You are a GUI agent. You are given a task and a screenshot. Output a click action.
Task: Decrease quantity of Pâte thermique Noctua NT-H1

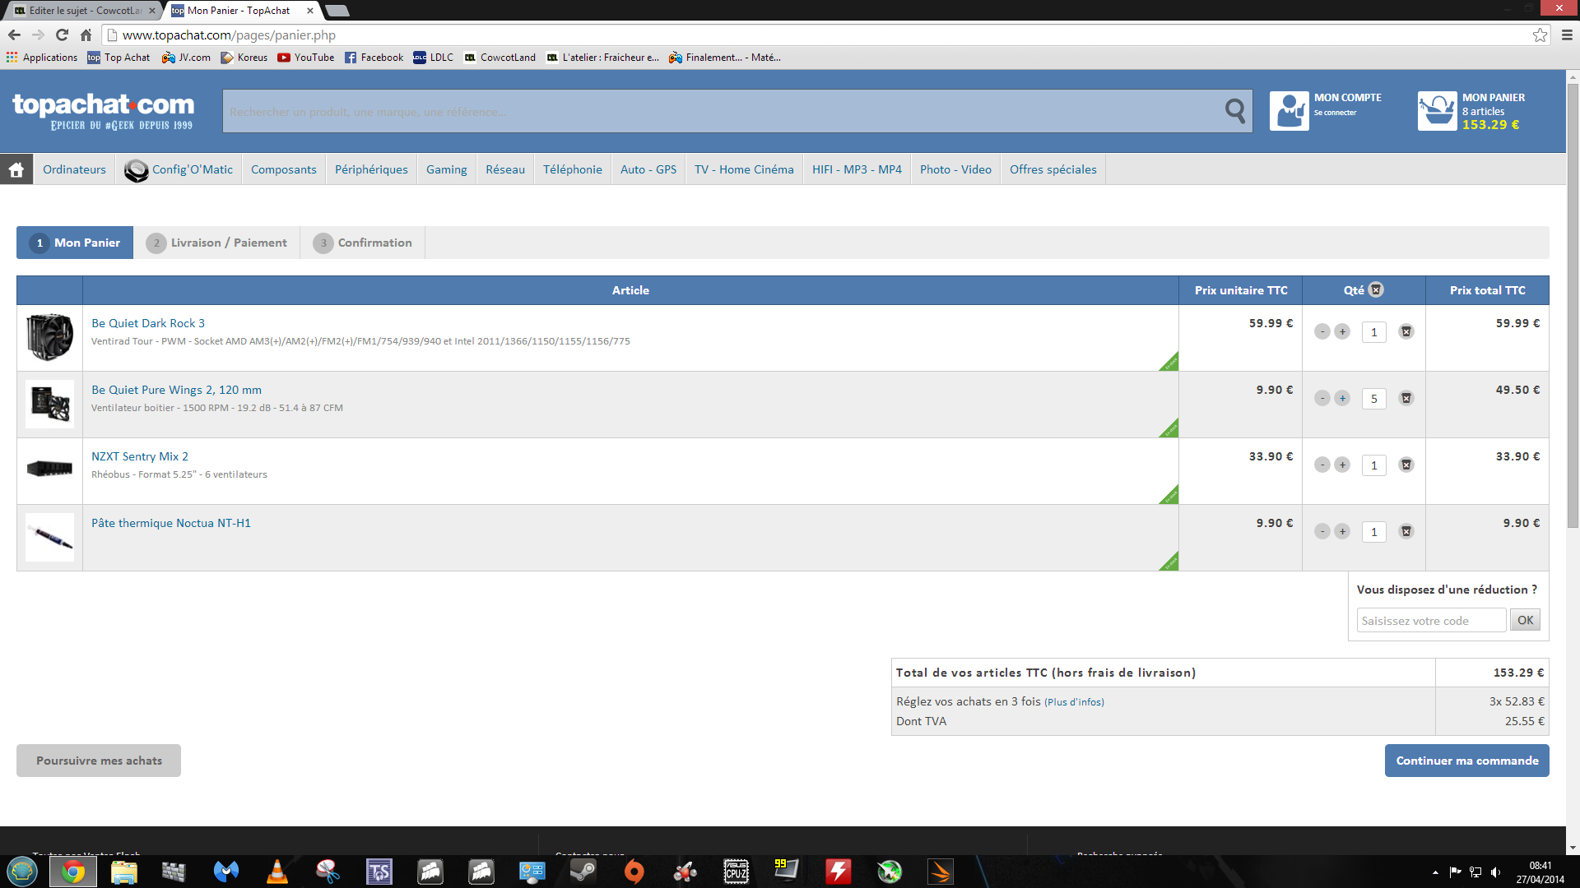pos(1322,531)
